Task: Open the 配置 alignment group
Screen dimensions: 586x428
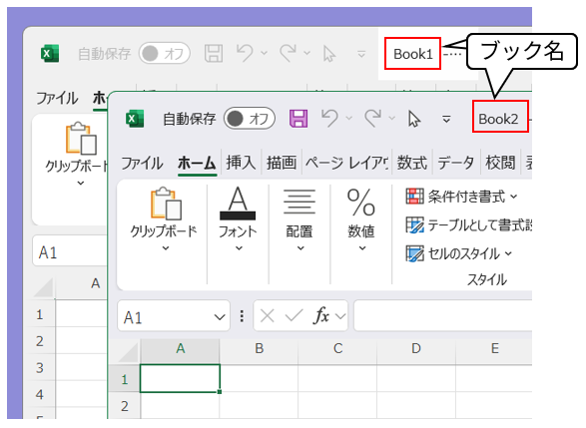Action: [x=299, y=219]
